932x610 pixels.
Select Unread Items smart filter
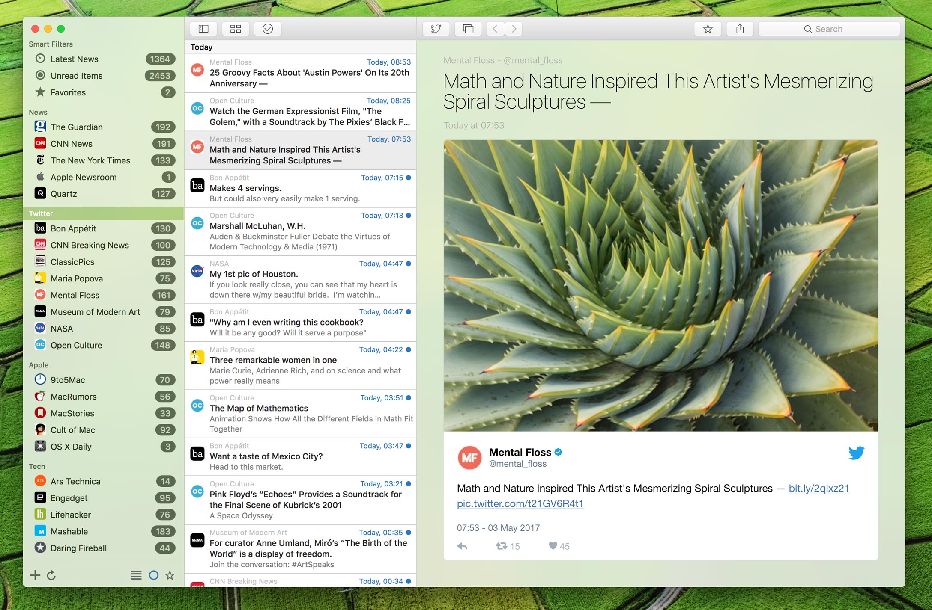pos(104,76)
